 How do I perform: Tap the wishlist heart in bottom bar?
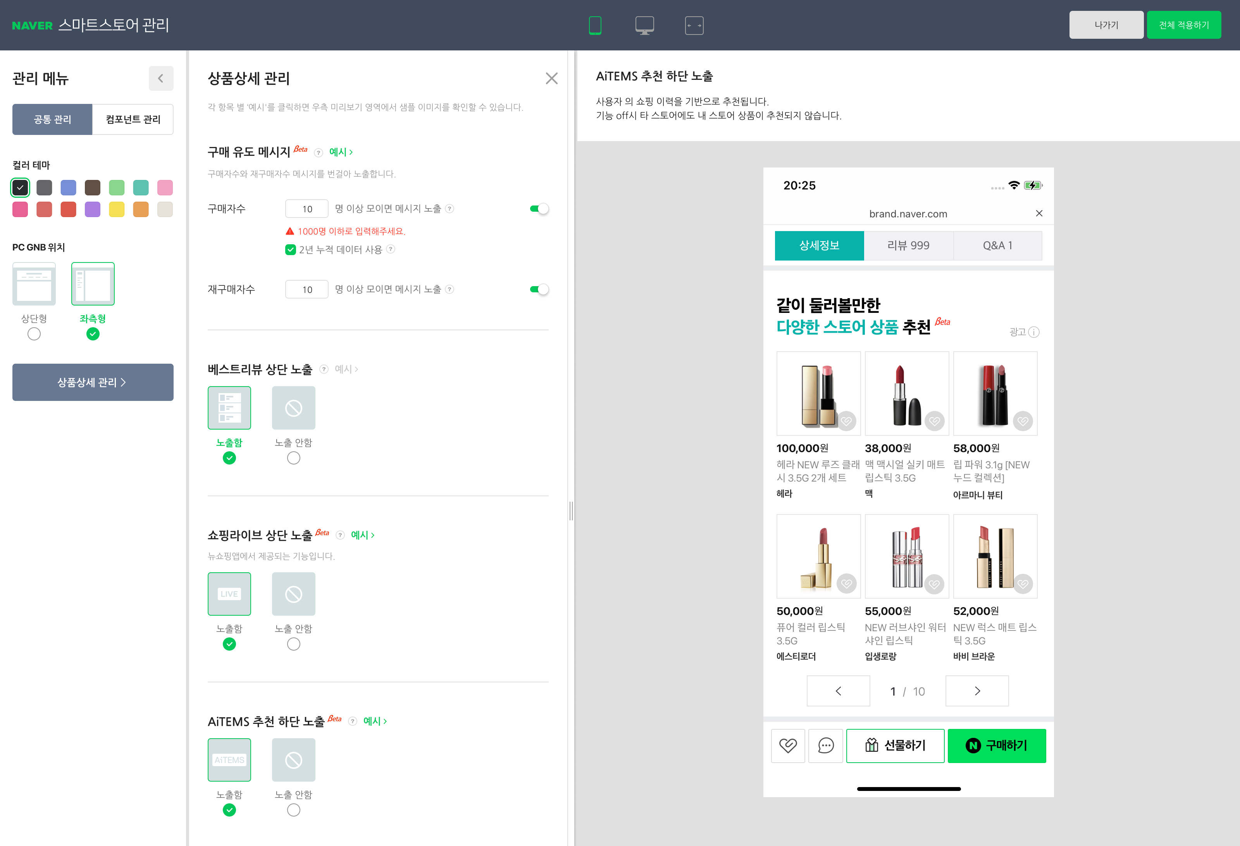(x=788, y=746)
